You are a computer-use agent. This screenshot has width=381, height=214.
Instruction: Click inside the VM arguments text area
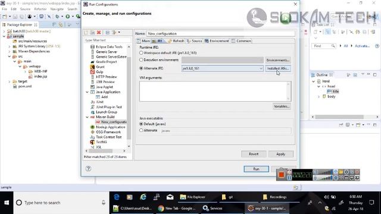(215, 91)
